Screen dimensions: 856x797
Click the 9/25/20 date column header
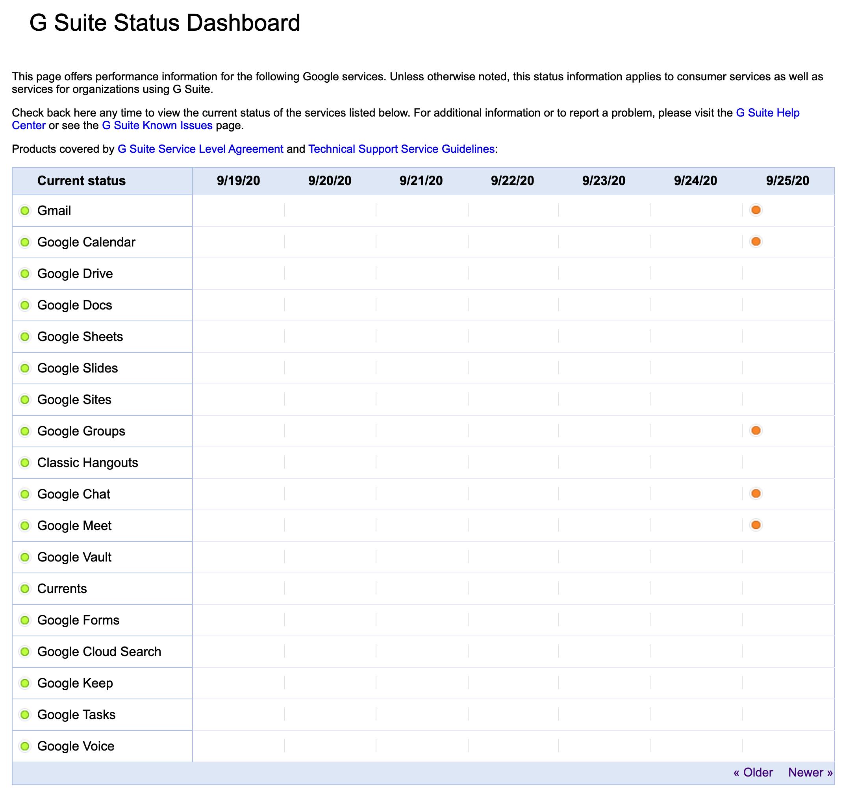pyautogui.click(x=787, y=180)
